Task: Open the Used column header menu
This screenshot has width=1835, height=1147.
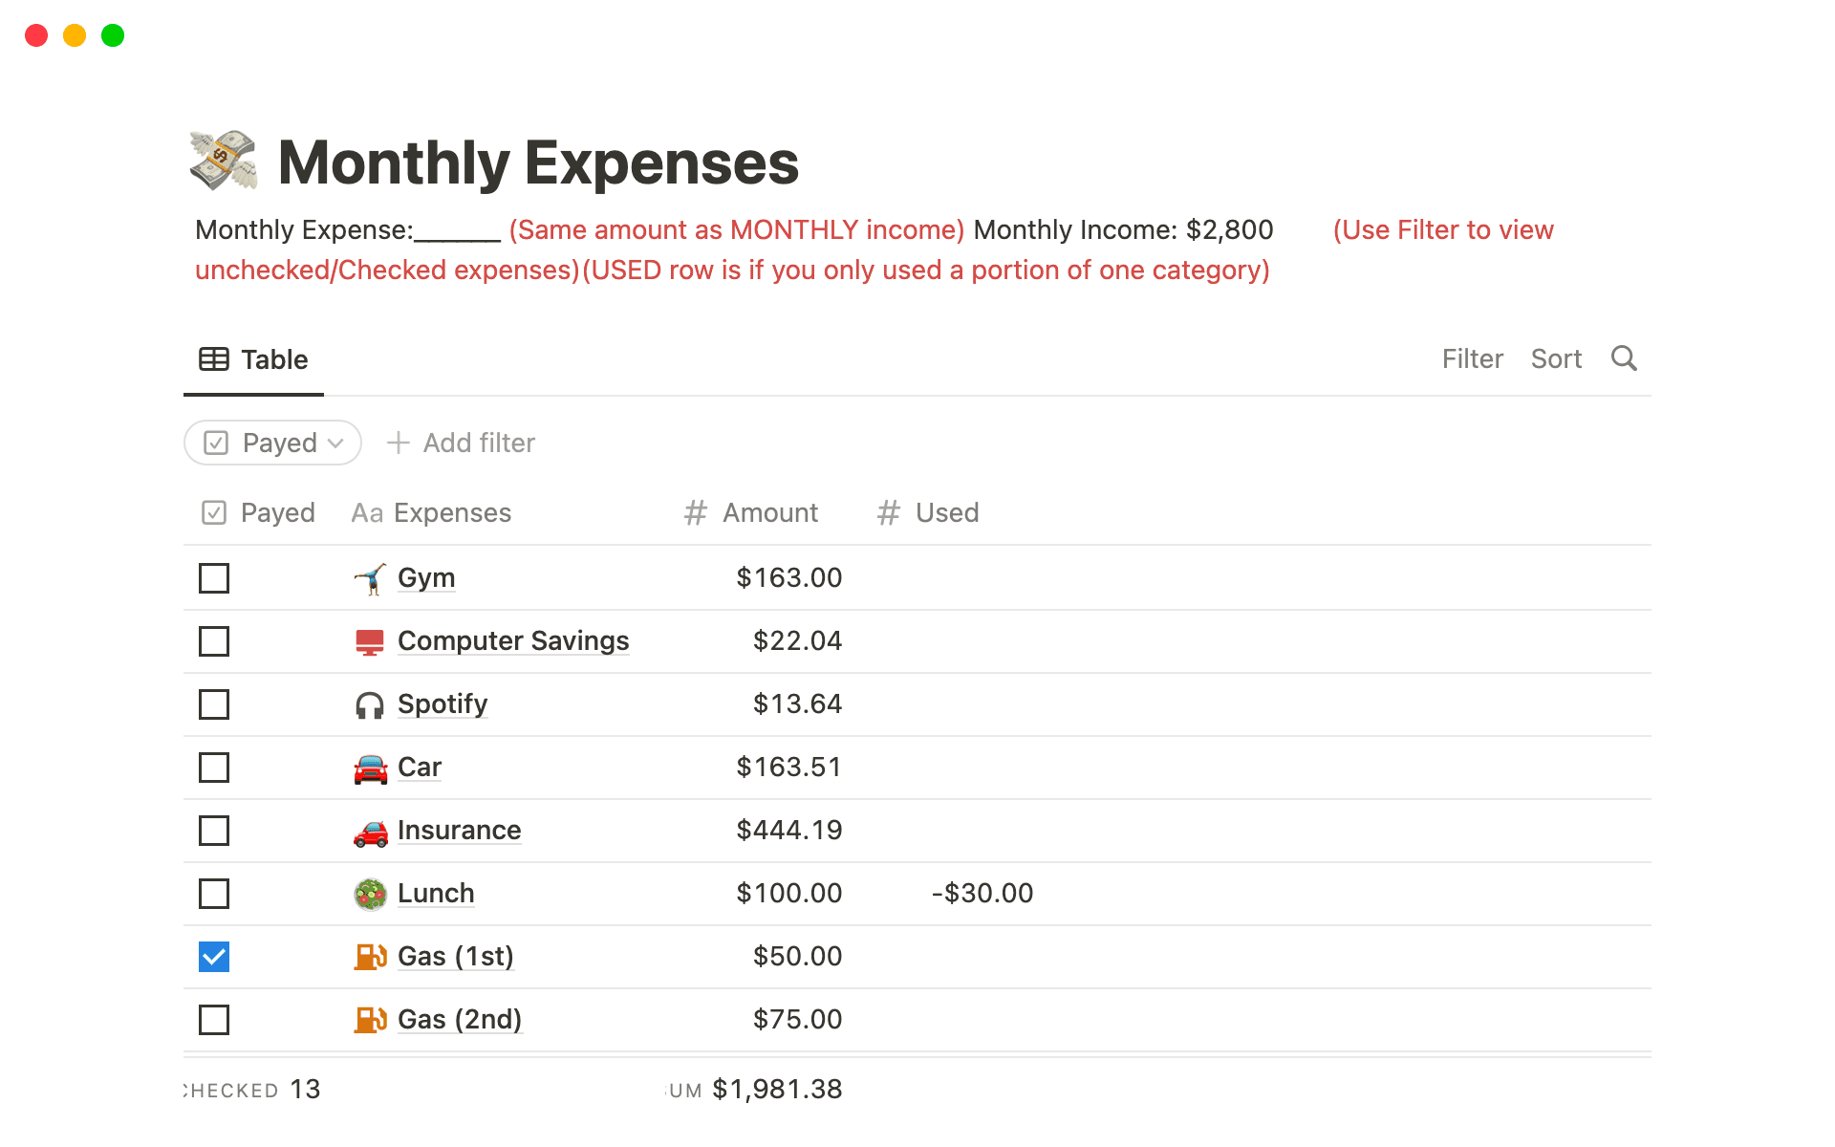Action: click(x=929, y=513)
